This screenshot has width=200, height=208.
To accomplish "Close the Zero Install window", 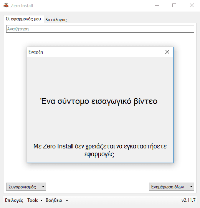I will (192, 5).
